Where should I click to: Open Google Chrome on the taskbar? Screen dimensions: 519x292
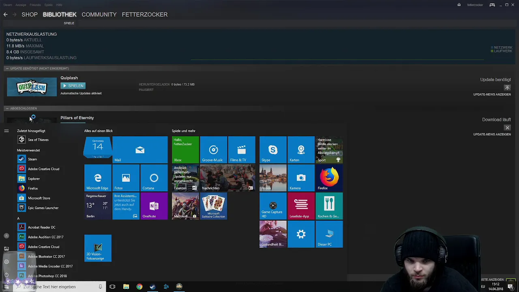point(139,287)
